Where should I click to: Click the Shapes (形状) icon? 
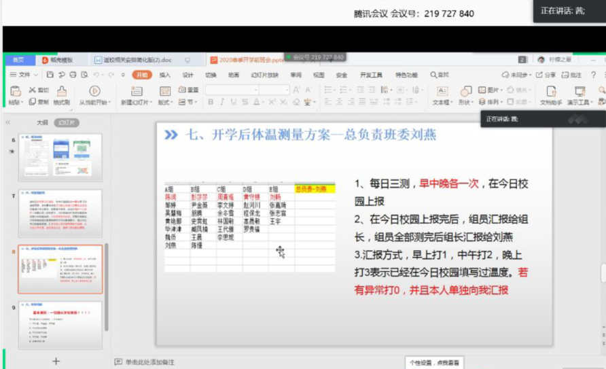point(465,91)
